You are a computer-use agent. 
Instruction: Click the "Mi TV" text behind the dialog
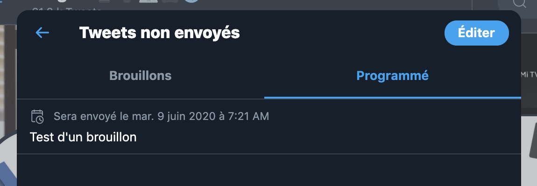tap(529, 74)
